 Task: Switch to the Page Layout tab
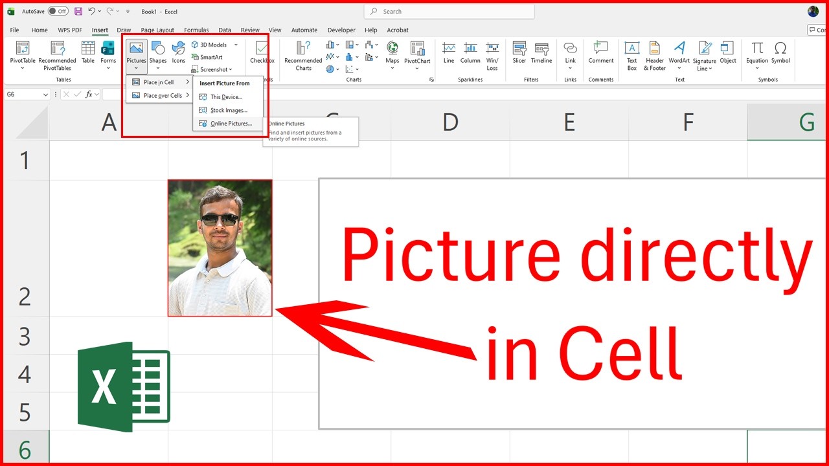[157, 30]
